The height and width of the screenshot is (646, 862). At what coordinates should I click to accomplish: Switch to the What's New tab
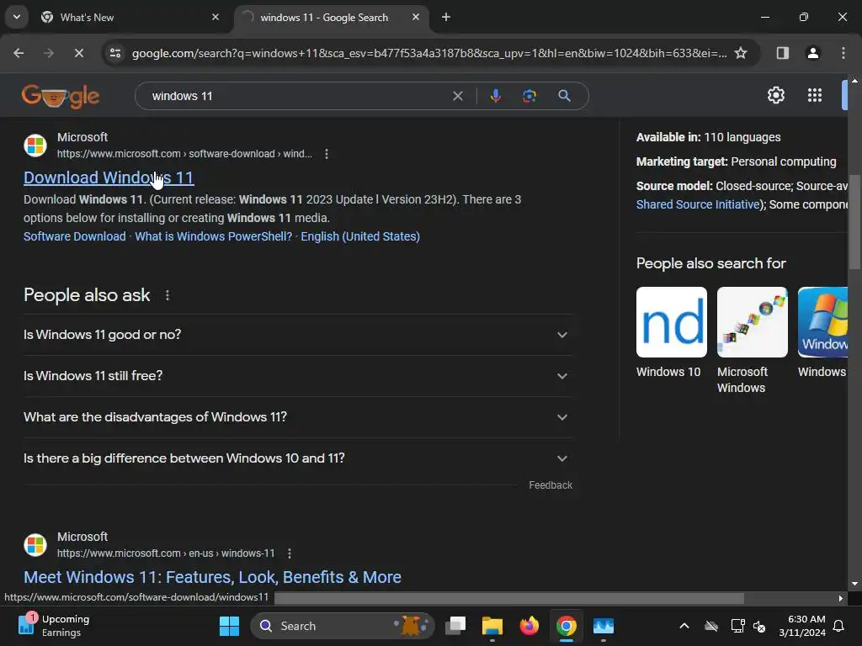130,17
